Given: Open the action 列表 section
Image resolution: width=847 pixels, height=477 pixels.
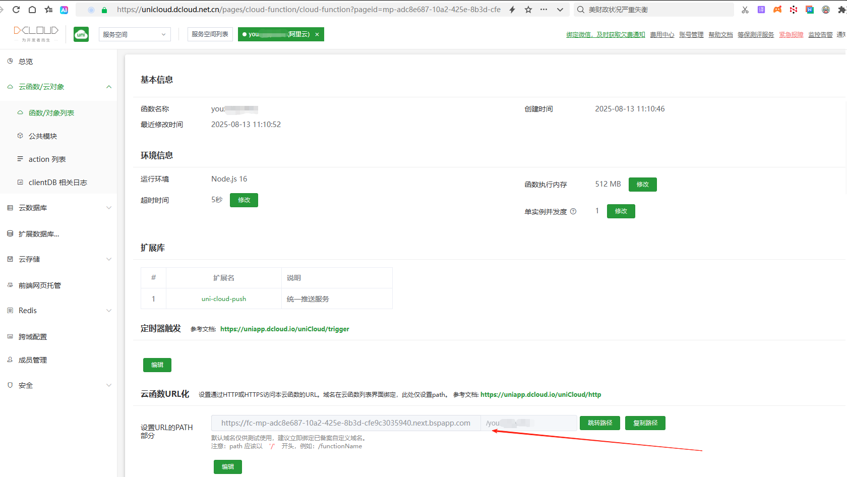Looking at the screenshot, I should pos(47,159).
